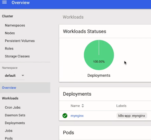This screenshot has height=140, width=151.
Task: Click the Workloads page heading
Action: point(73,17)
